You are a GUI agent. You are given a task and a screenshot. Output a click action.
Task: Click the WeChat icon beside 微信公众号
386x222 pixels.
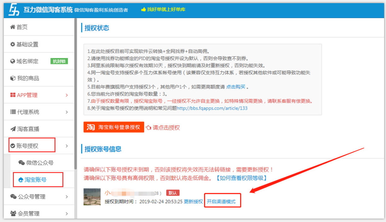click(21, 163)
